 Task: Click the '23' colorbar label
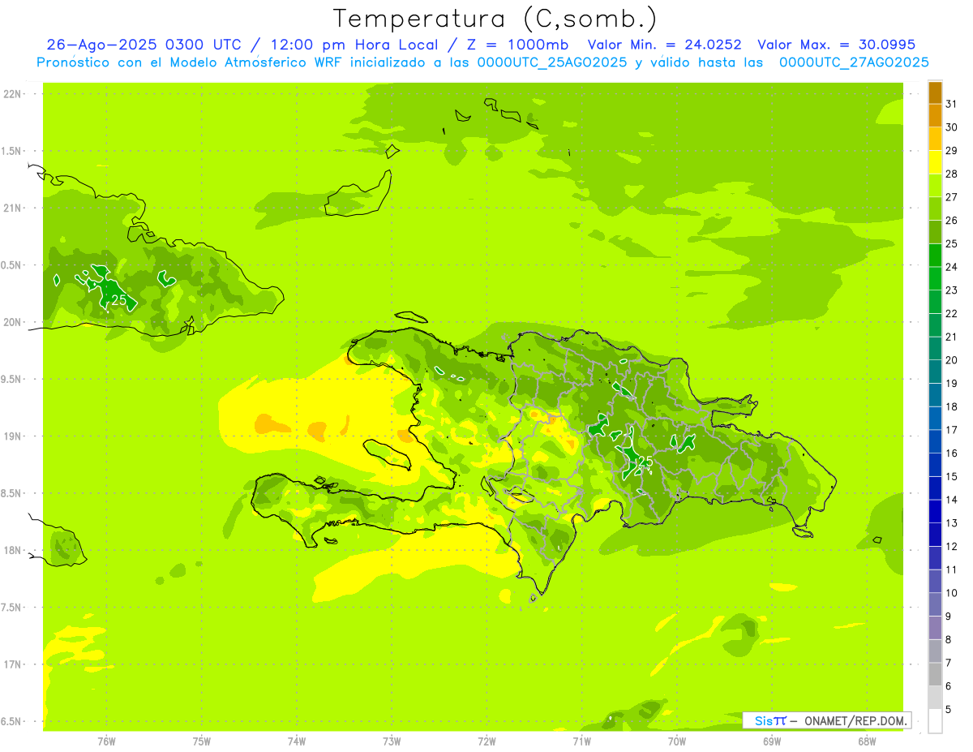(952, 290)
